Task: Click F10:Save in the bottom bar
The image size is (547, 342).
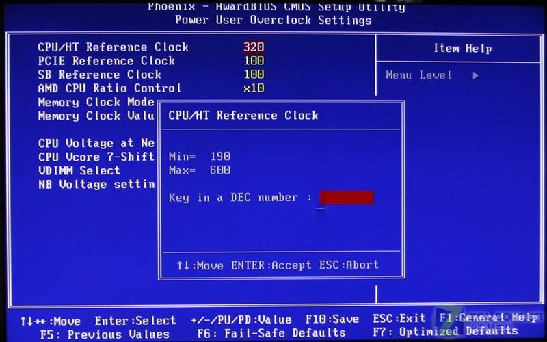Action: (332, 319)
